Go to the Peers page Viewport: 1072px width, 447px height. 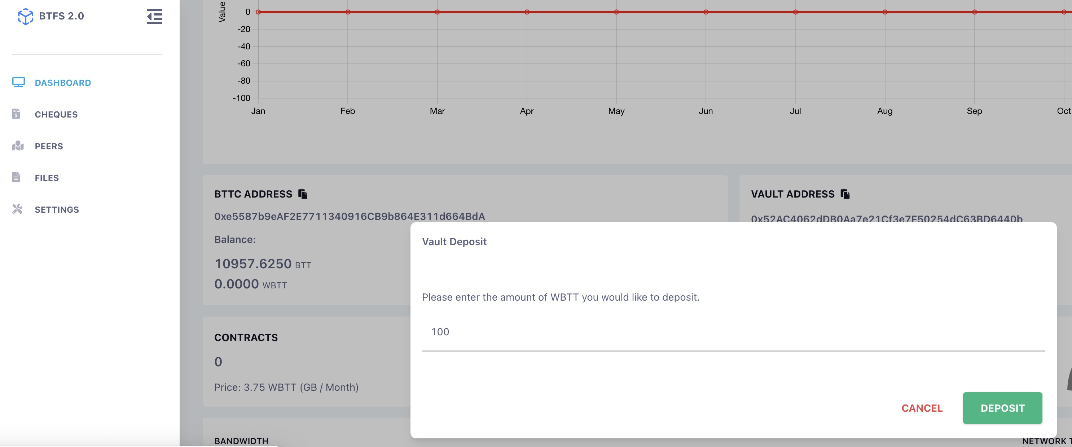[49, 146]
